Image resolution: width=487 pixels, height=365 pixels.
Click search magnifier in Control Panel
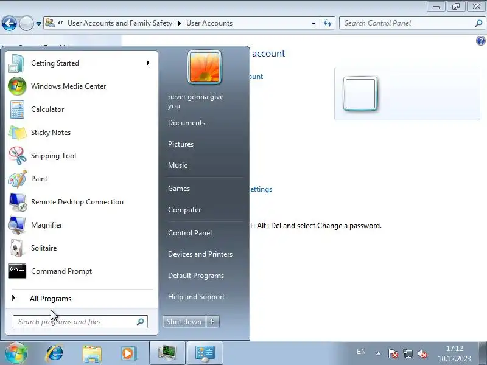click(478, 23)
